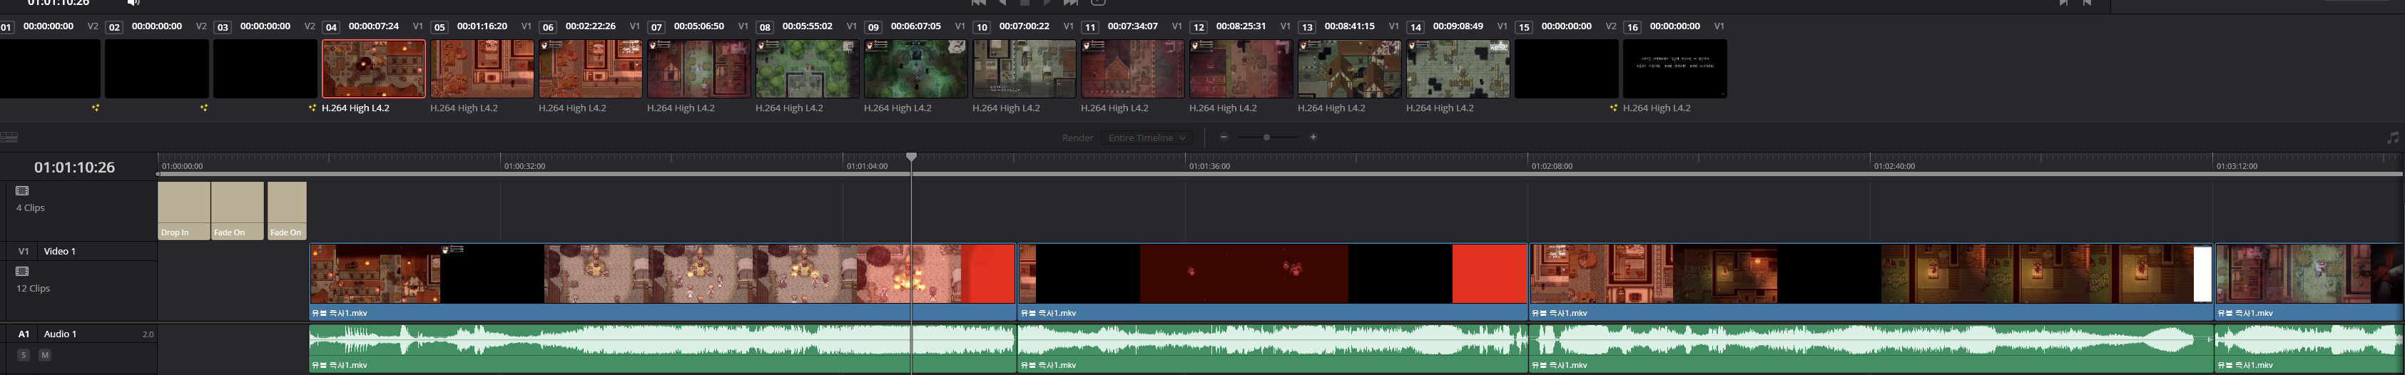2405x375 pixels.
Task: Select clip 14 thumbnail at 00:09:08:49
Action: click(x=1458, y=68)
